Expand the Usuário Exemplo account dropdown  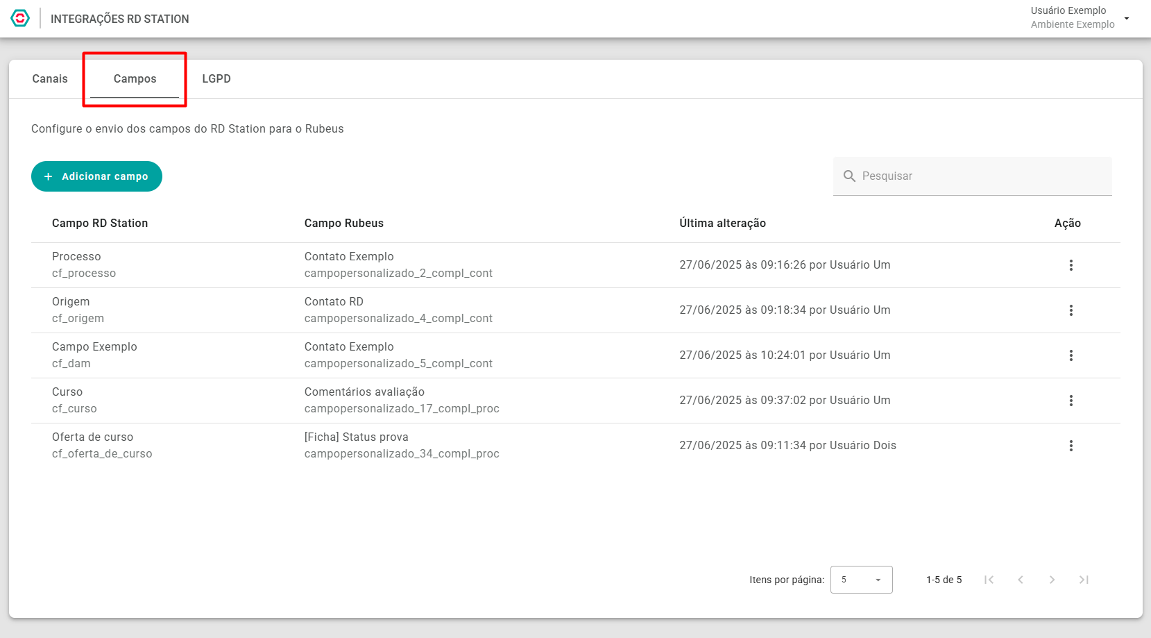(1126, 18)
